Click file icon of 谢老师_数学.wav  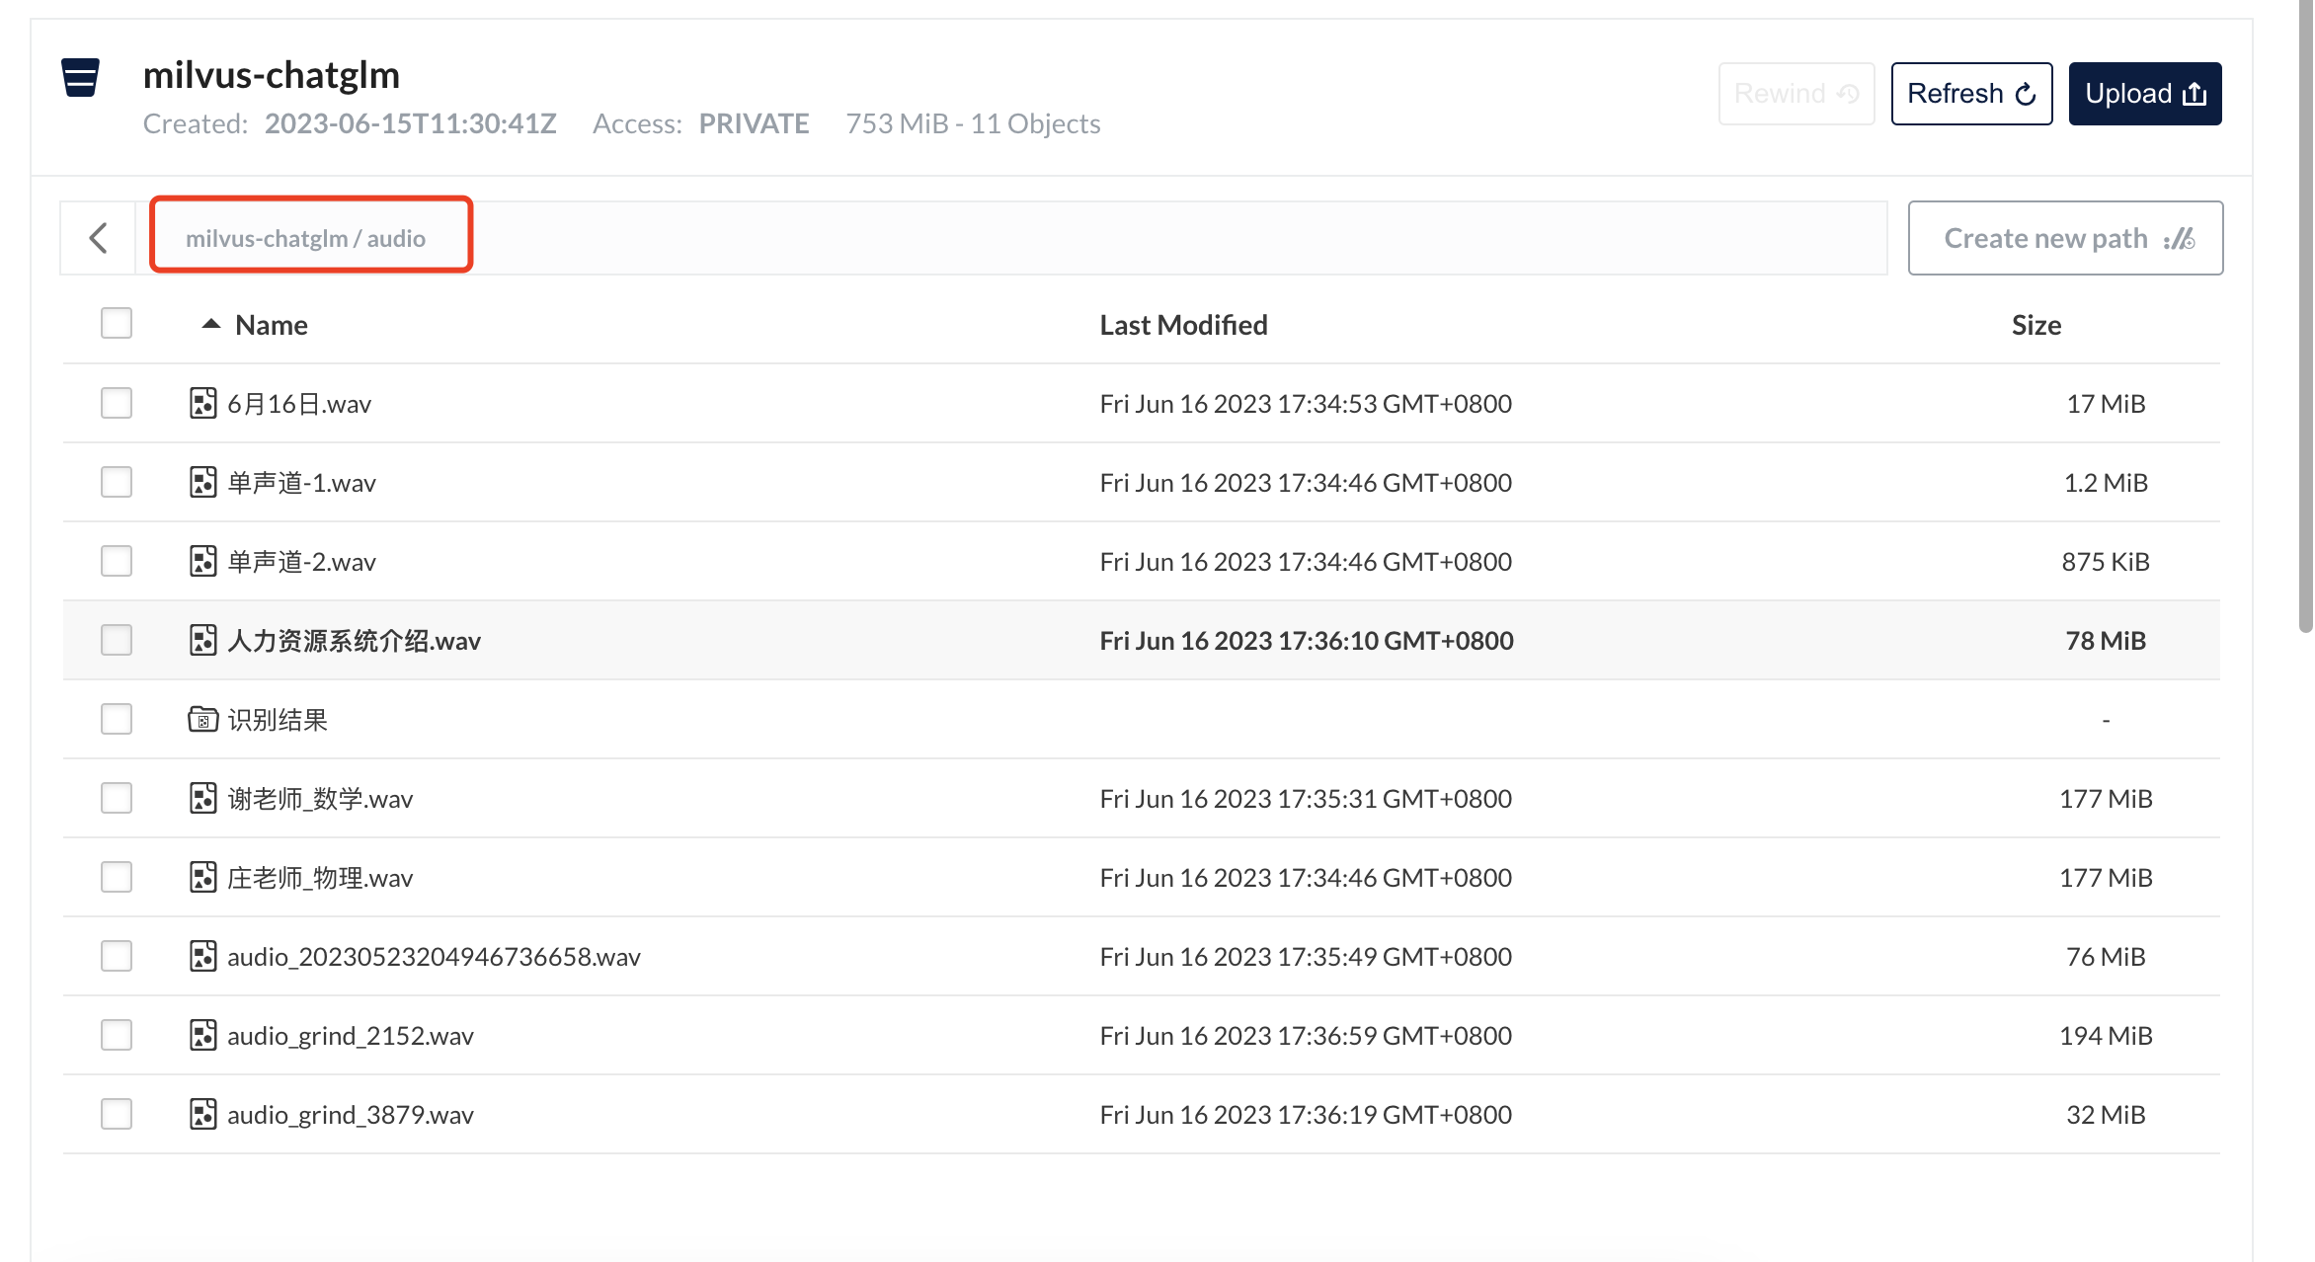(x=202, y=798)
